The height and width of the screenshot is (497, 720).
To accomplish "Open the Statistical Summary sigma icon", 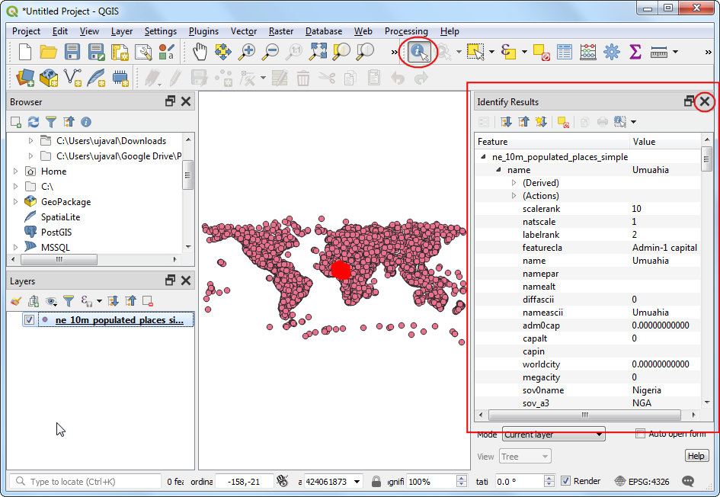I will pyautogui.click(x=635, y=52).
